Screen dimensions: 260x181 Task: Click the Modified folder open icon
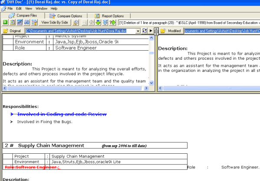(163, 31)
